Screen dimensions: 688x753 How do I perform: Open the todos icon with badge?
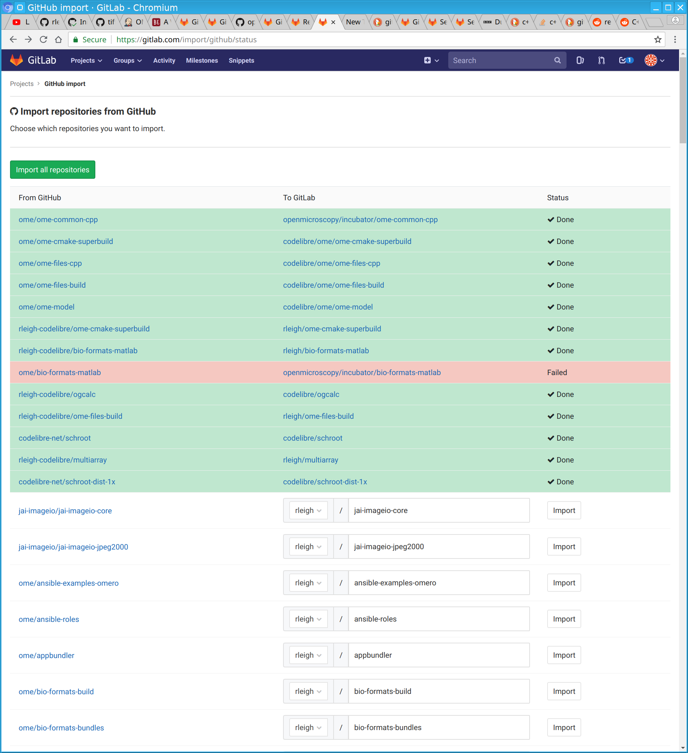click(x=626, y=60)
